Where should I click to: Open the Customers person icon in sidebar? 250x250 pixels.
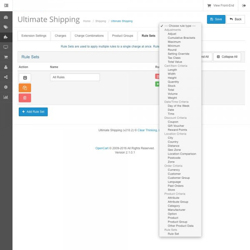(x=6, y=67)
